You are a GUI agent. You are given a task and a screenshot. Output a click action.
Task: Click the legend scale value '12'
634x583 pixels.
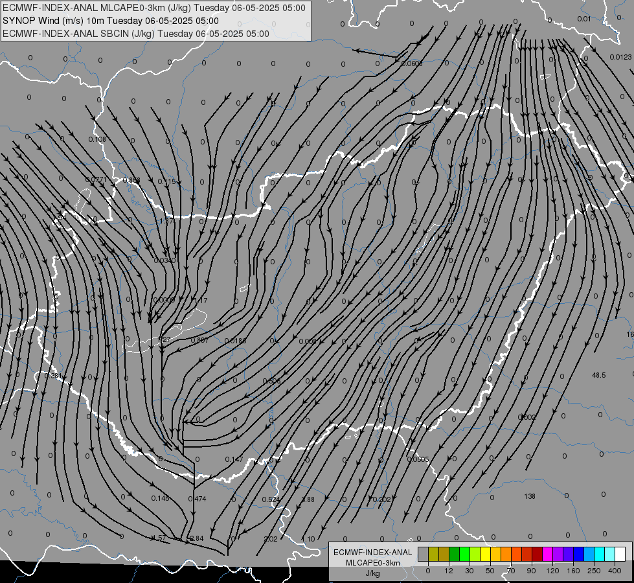(x=448, y=571)
